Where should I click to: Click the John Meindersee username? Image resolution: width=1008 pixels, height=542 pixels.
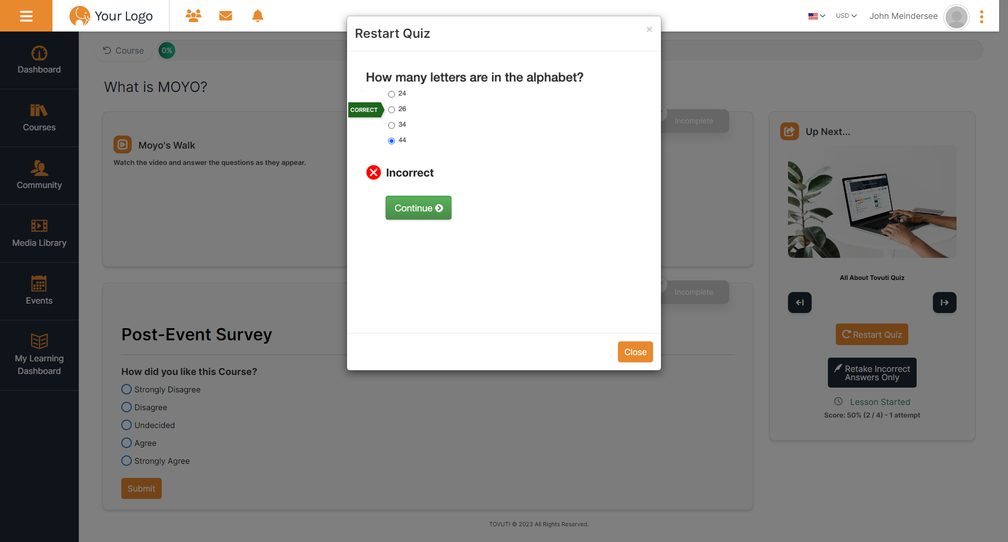(904, 16)
